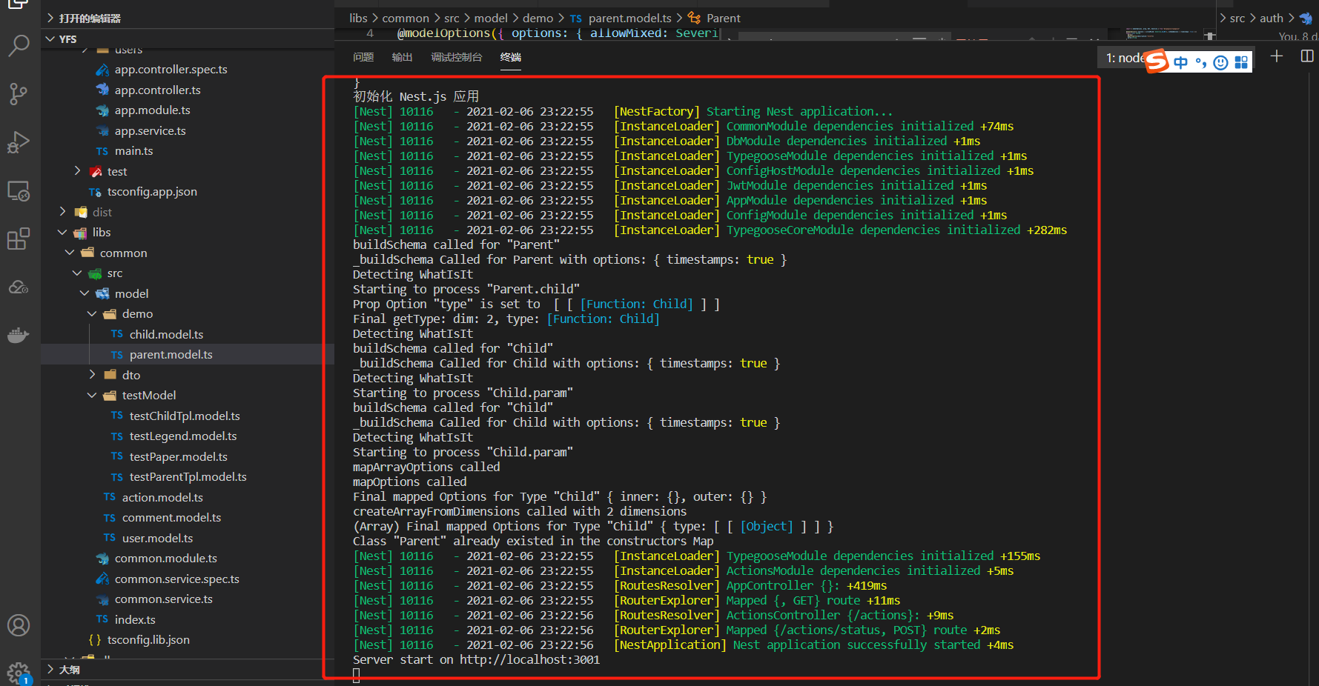
Task: Open the Search view in the activity bar
Action: (19, 45)
